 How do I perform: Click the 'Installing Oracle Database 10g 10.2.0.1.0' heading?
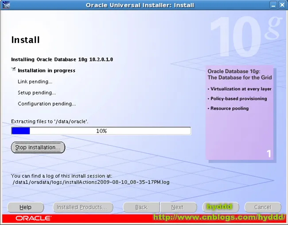click(x=62, y=60)
